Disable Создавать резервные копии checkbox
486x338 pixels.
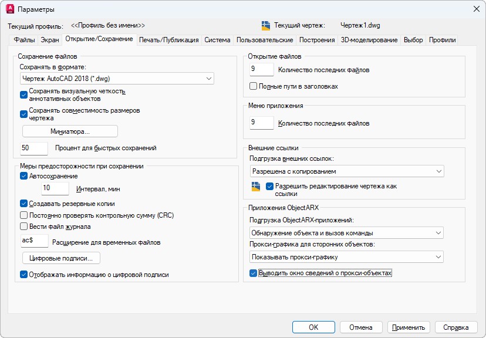coord(24,203)
